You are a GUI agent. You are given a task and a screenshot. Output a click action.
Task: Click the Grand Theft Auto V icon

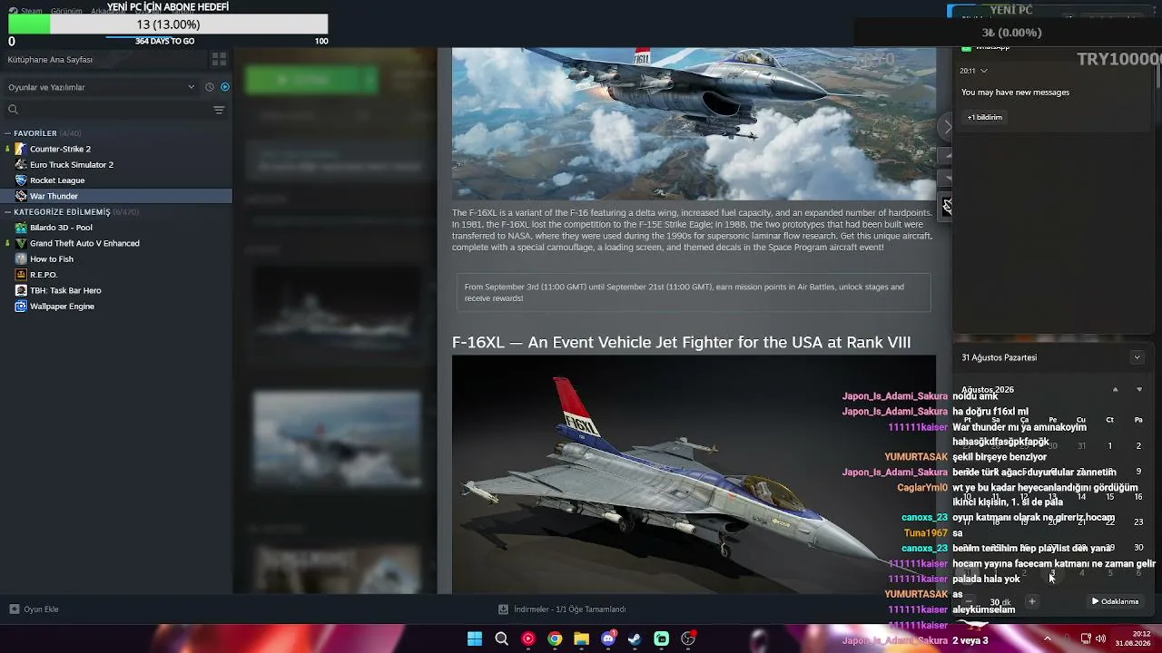[21, 243]
